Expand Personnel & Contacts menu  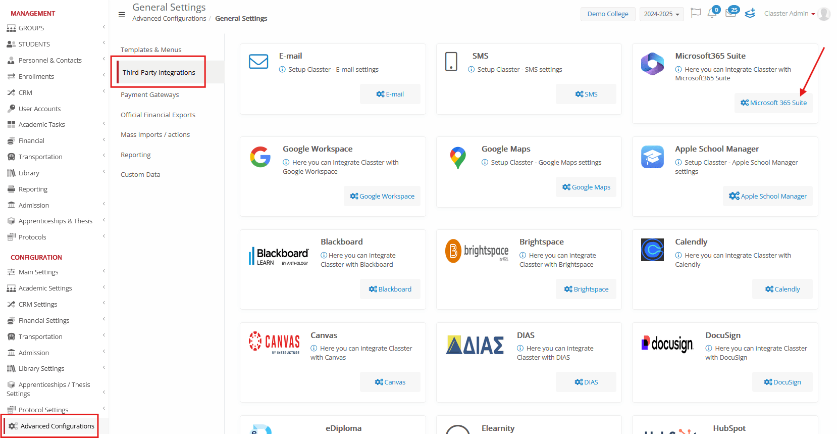coord(54,60)
